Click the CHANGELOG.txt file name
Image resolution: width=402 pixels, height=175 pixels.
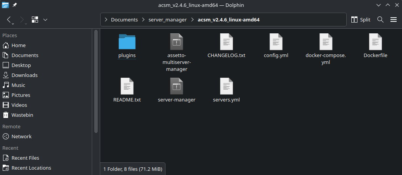pos(227,55)
